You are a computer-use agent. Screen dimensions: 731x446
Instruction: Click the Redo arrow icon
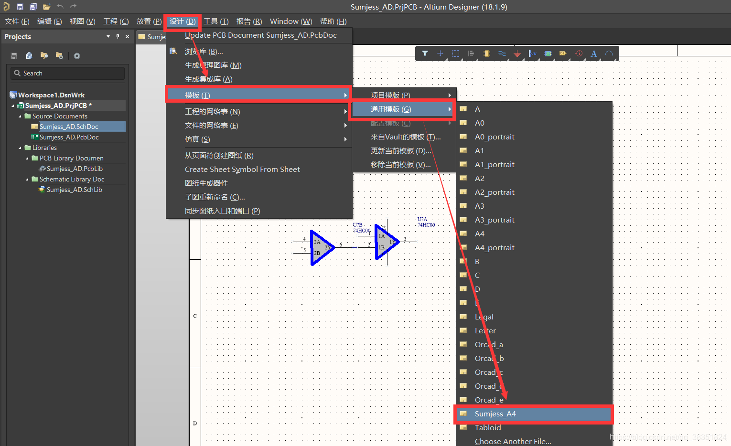tap(73, 7)
